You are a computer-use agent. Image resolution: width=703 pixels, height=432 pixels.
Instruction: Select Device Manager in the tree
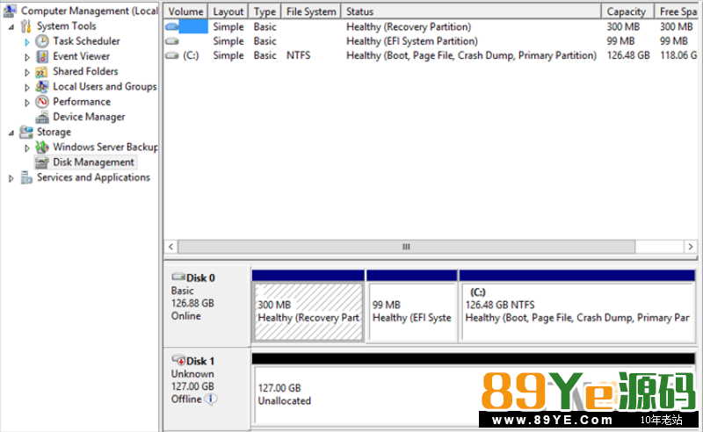(x=89, y=117)
